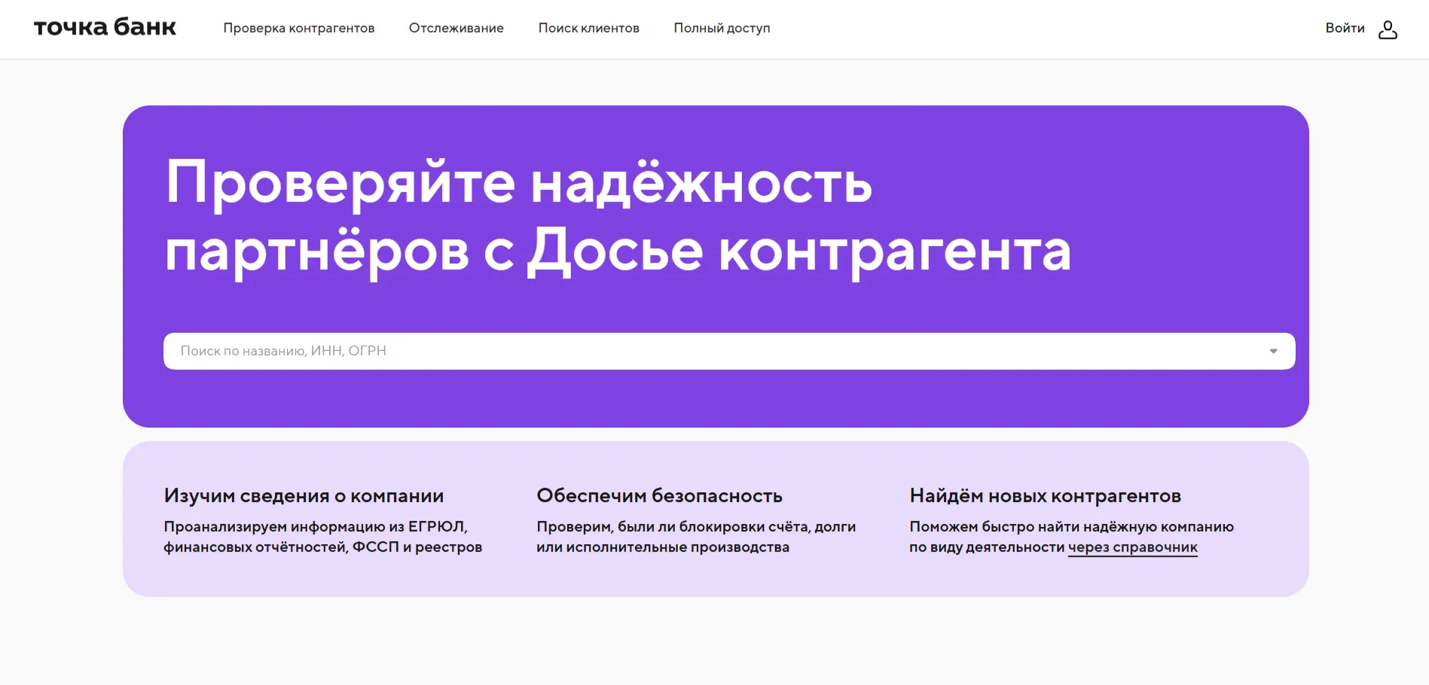The image size is (1429, 685).
Task: Click the Найдём новых контрагентов heading
Action: click(x=1045, y=495)
